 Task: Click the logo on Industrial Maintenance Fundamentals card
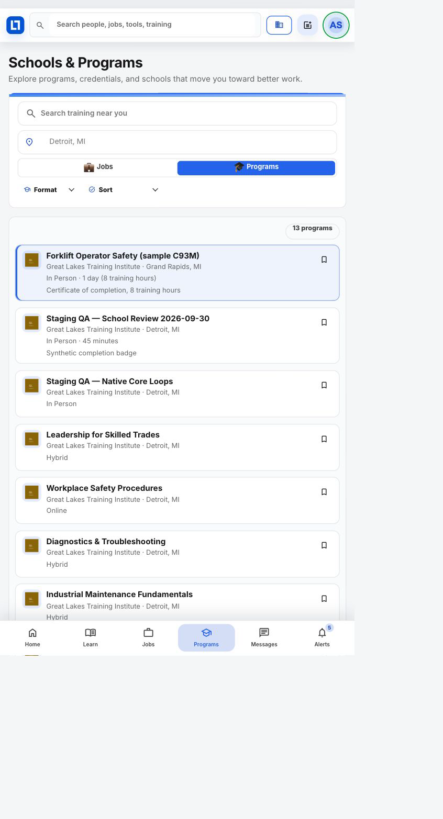point(31,599)
